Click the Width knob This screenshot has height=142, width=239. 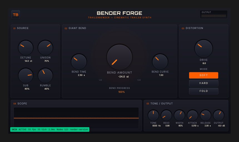pyautogui.click(x=180, y=115)
